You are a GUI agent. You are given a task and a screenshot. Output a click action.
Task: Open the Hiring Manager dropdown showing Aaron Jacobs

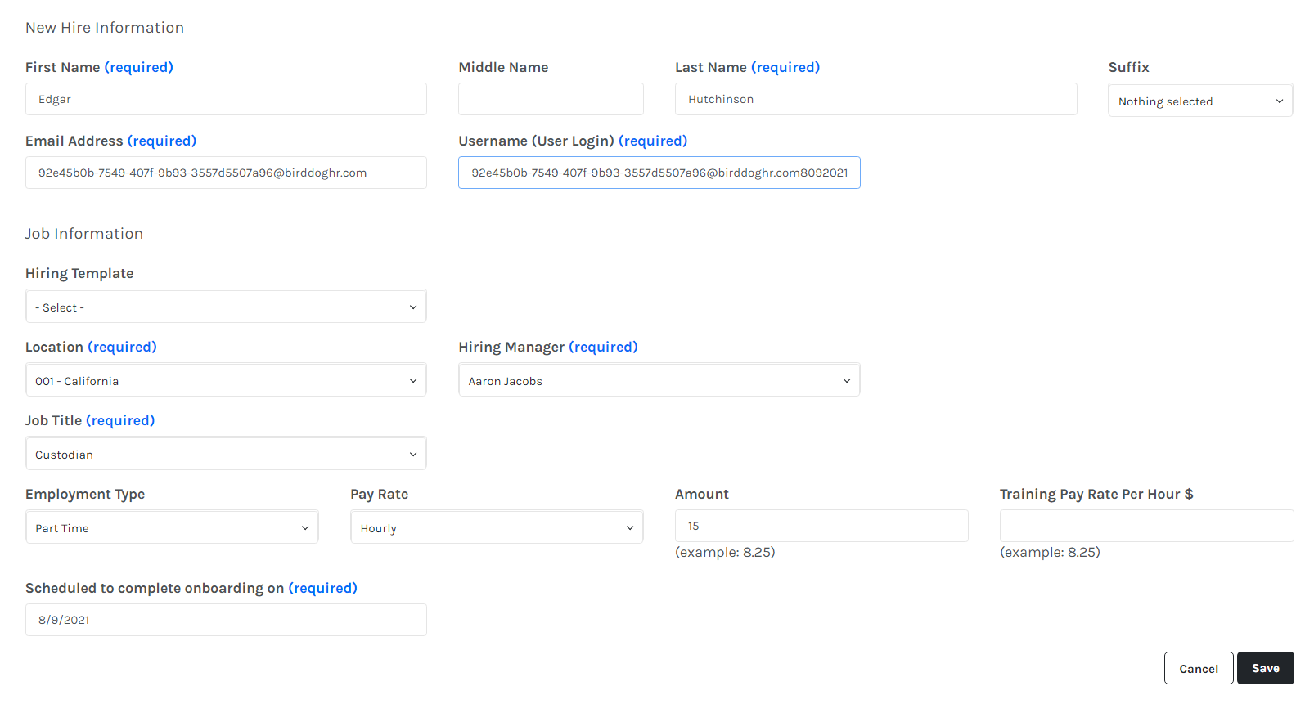click(x=659, y=380)
